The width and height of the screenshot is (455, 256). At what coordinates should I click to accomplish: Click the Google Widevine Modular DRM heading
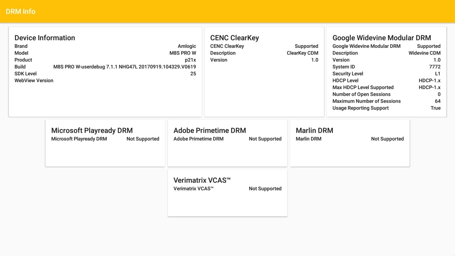(x=382, y=38)
